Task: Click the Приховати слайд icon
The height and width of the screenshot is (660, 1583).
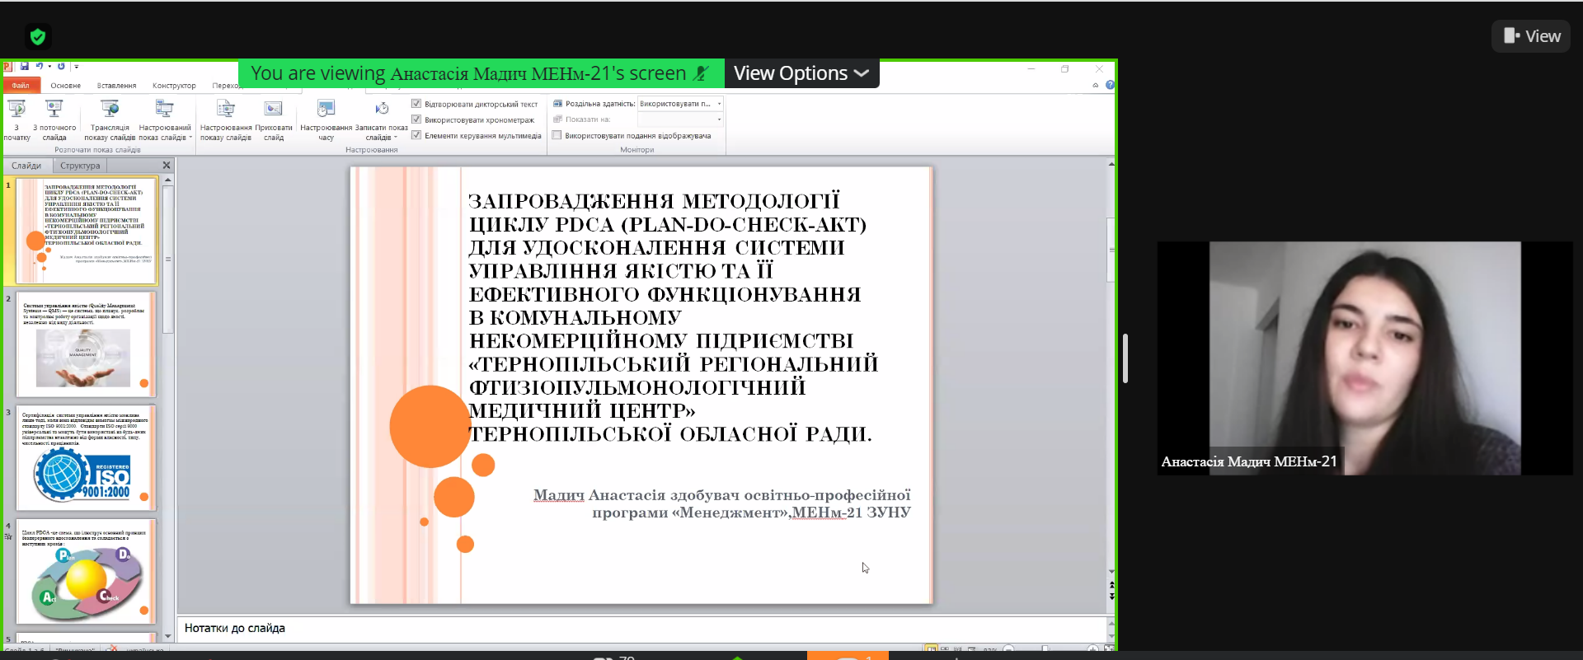Action: click(274, 109)
